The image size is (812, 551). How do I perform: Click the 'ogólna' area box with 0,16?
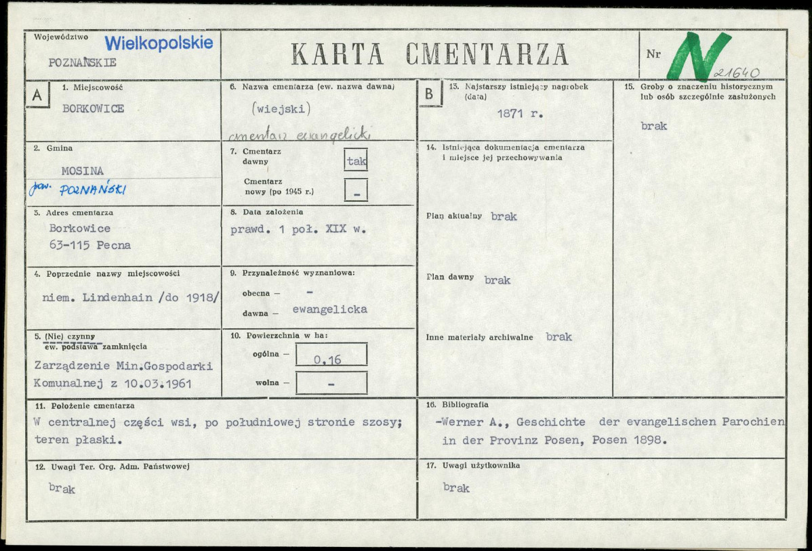[x=331, y=355]
